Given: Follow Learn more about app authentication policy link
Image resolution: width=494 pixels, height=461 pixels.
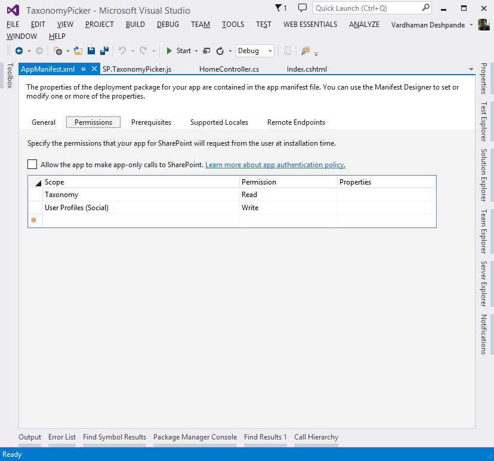Looking at the screenshot, I should point(276,165).
